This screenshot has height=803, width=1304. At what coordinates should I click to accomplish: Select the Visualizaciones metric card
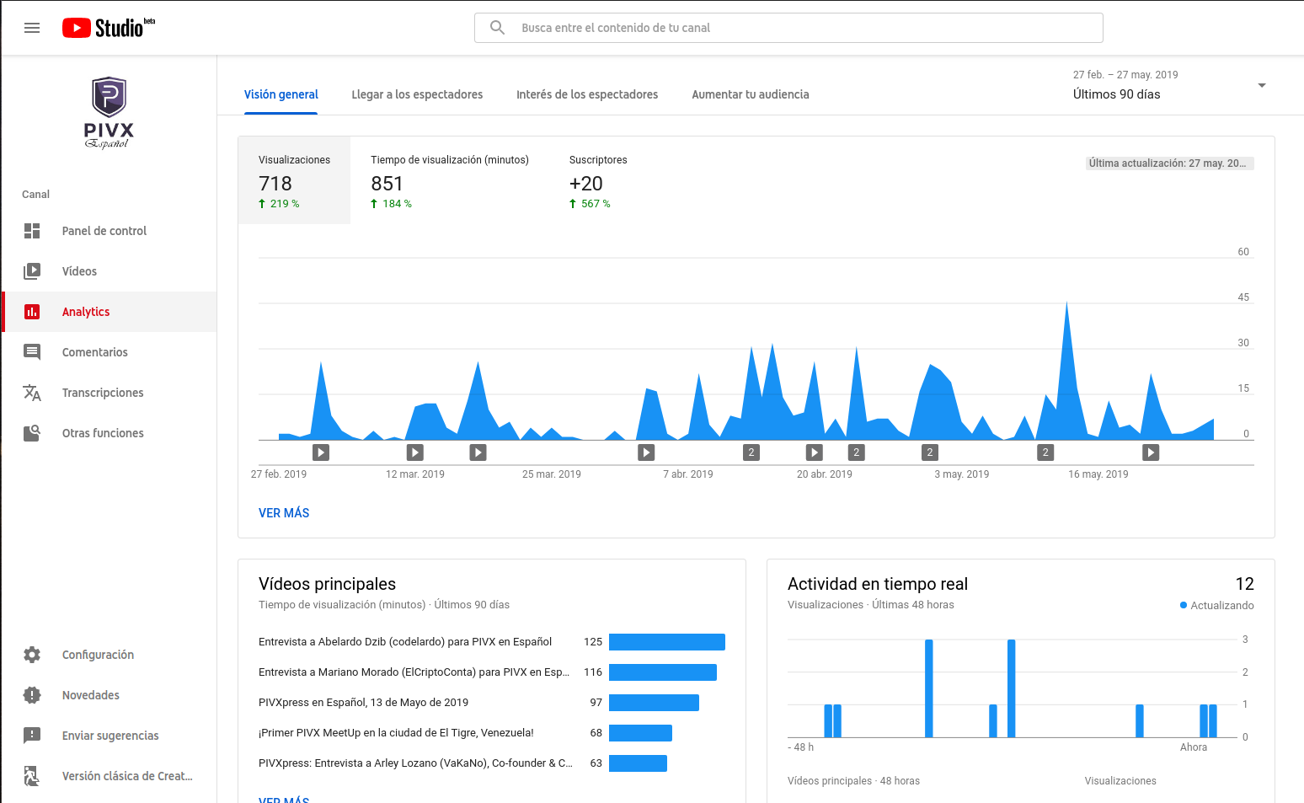[x=294, y=180]
